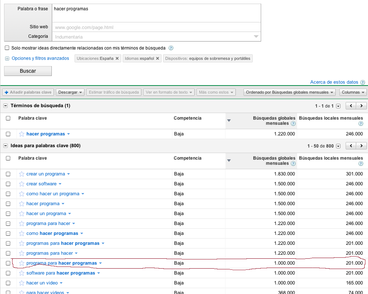Collapse the 'Términos de búsqueda (1)' section
This screenshot has height=294, width=368.
click(x=6, y=106)
